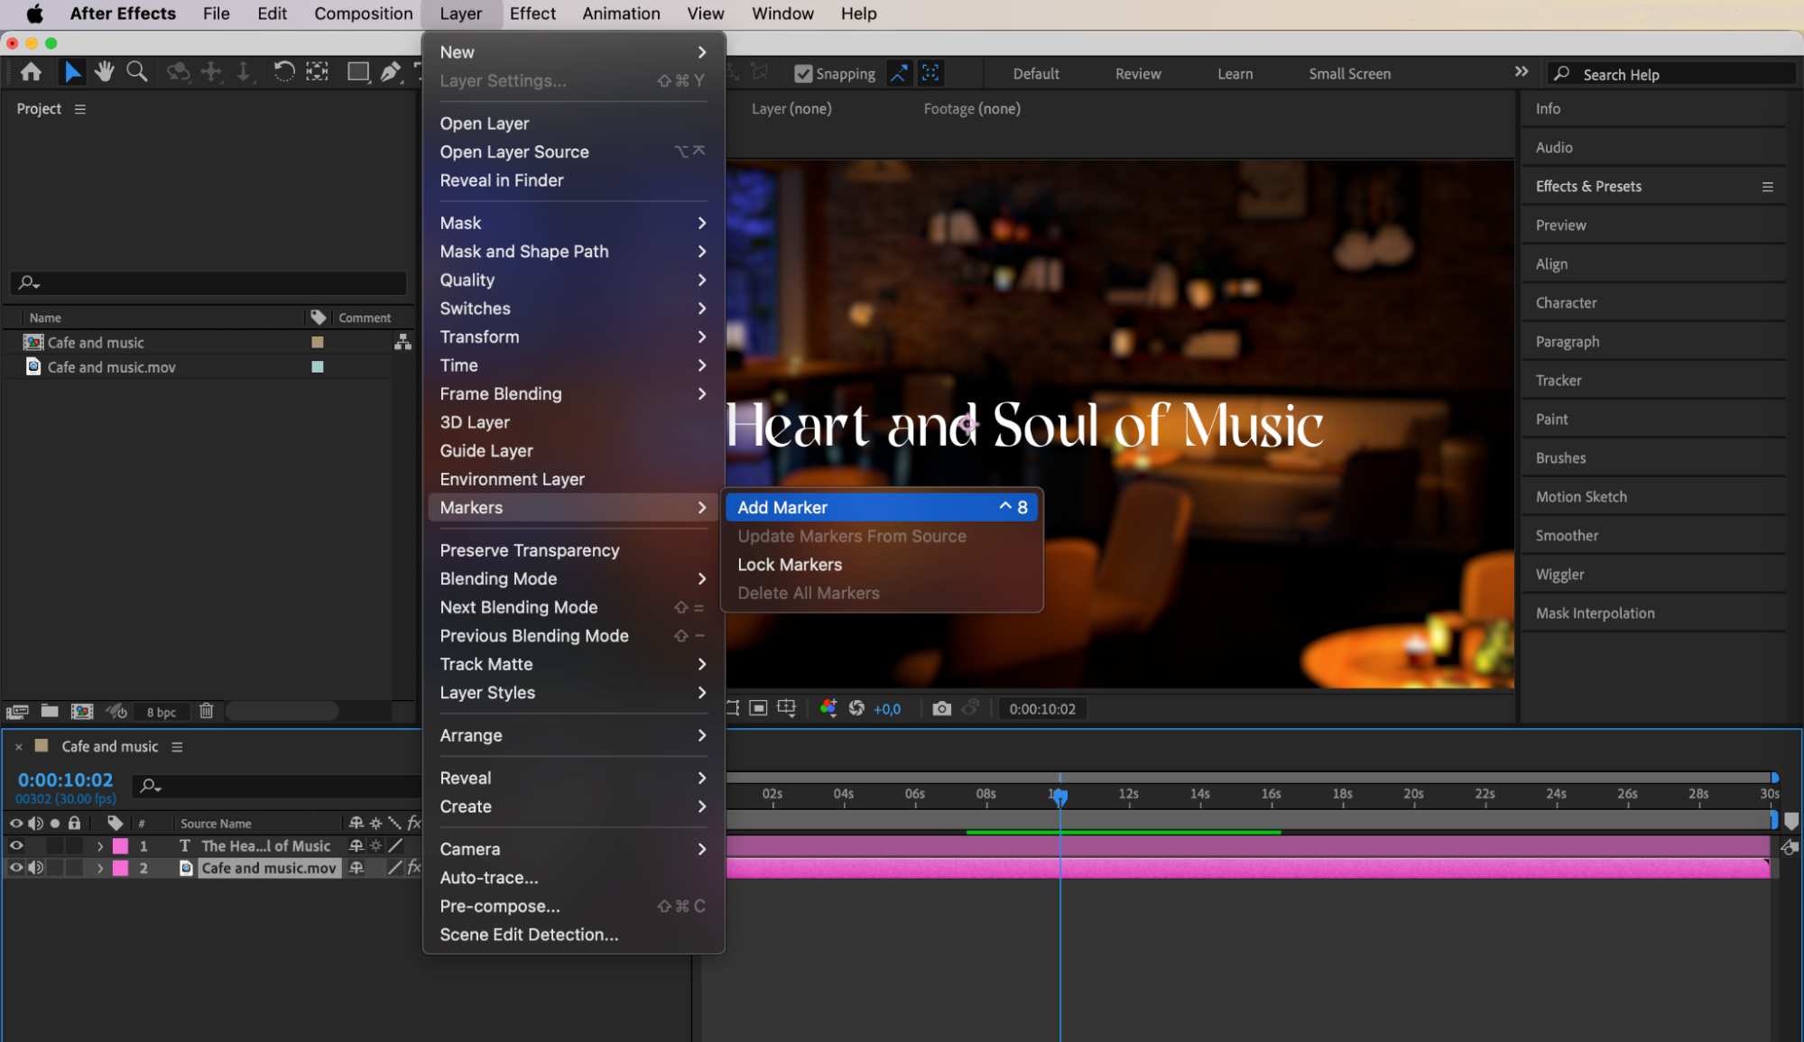Screen dimensions: 1804x1042
Task: Select the Hand tool
Action: pos(105,72)
